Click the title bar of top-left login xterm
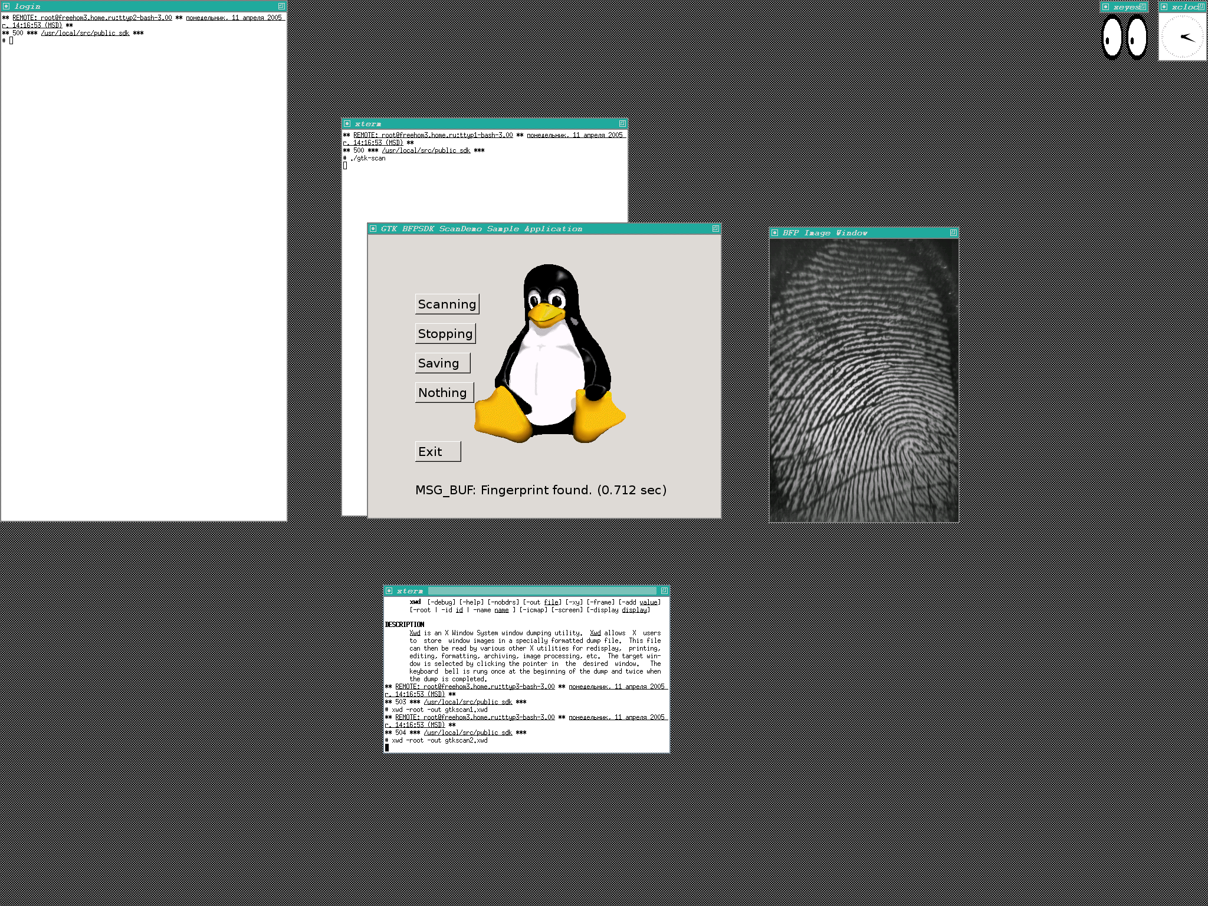Viewport: 1208px width, 906px height. [142, 6]
